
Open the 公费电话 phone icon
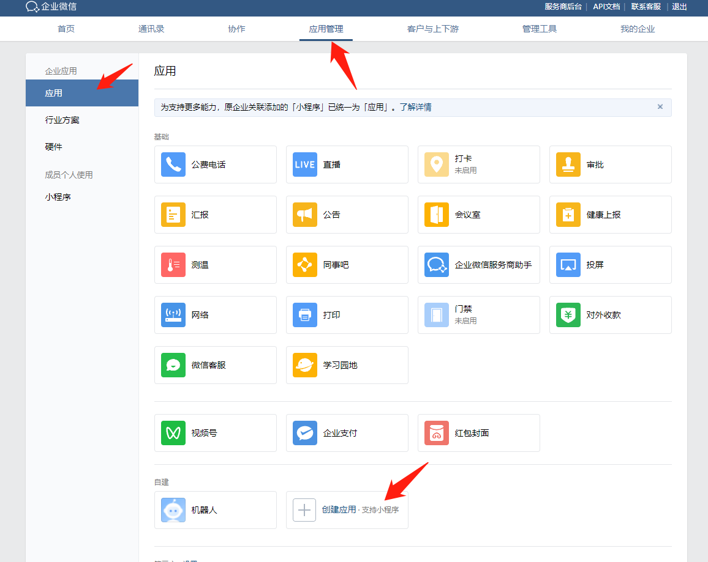pyautogui.click(x=173, y=165)
